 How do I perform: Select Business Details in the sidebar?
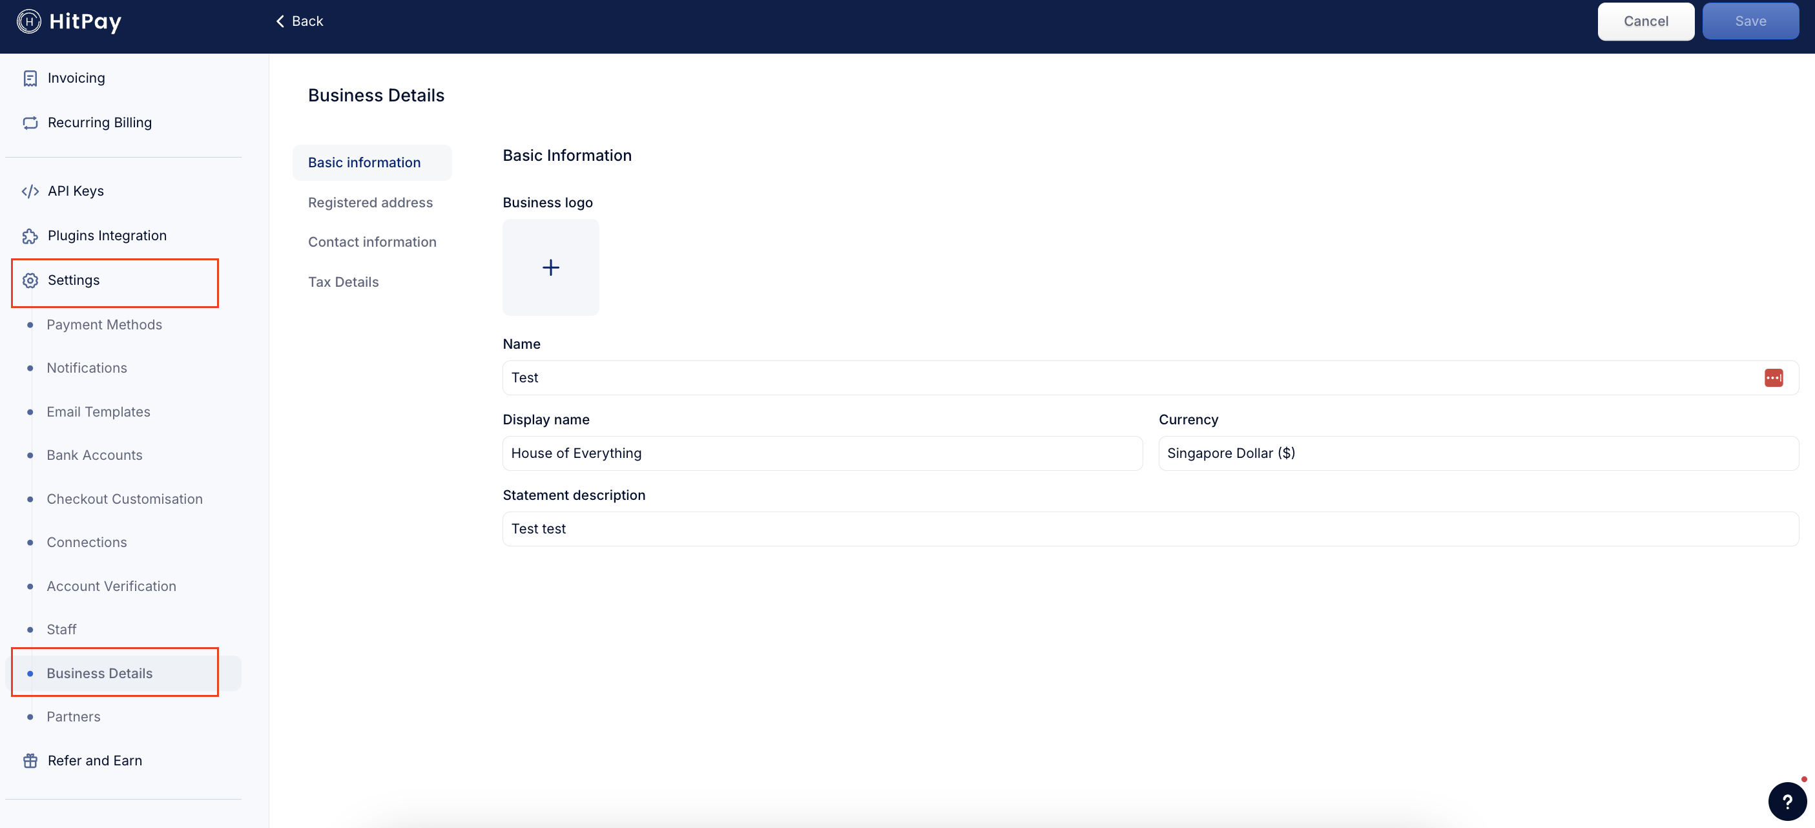(x=123, y=673)
